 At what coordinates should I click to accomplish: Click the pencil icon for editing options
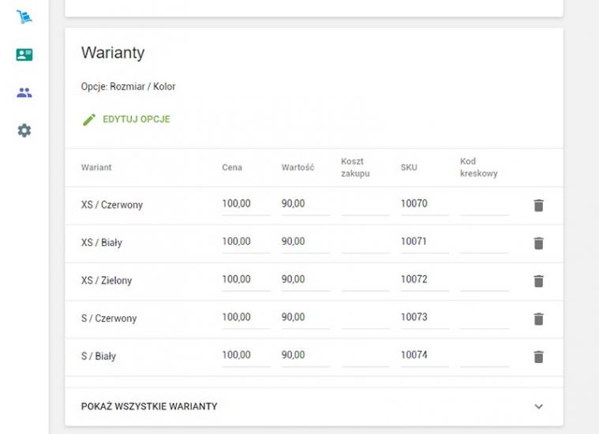pos(89,120)
